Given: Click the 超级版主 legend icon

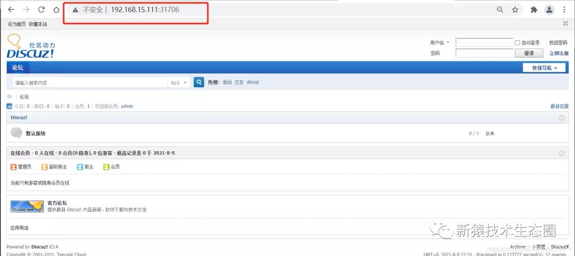Looking at the screenshot, I should (44, 167).
